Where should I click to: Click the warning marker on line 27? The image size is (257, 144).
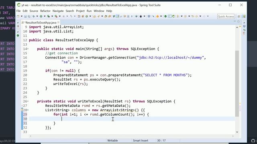[22, 106]
